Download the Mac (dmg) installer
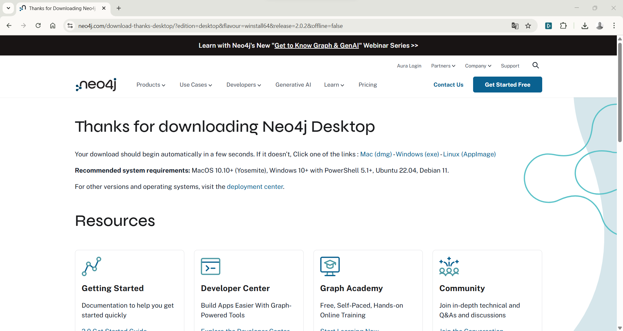Viewport: 623px width, 331px height. [x=376, y=154]
